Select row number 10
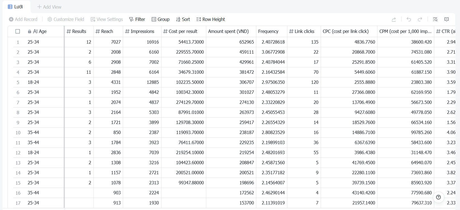The height and width of the screenshot is (210, 460). pyautogui.click(x=18, y=133)
